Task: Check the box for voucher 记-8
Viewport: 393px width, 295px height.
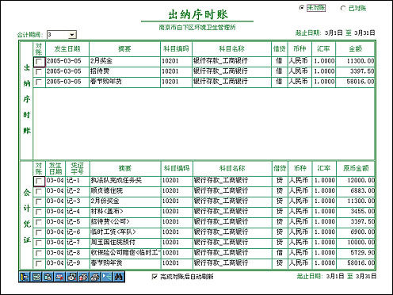Action: (39, 253)
